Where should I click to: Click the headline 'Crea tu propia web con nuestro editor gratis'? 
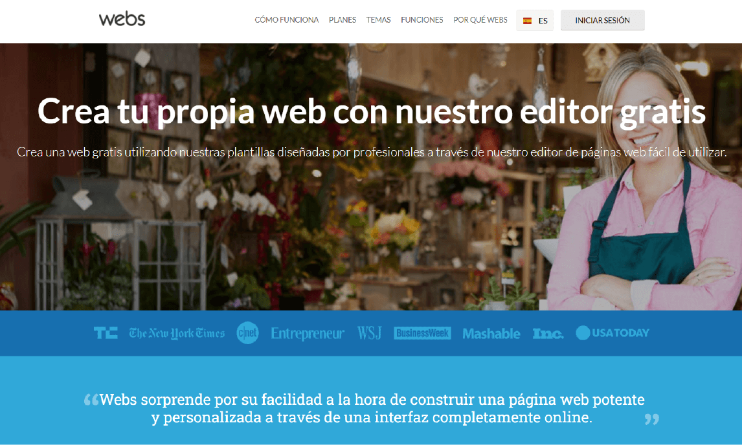(372, 112)
